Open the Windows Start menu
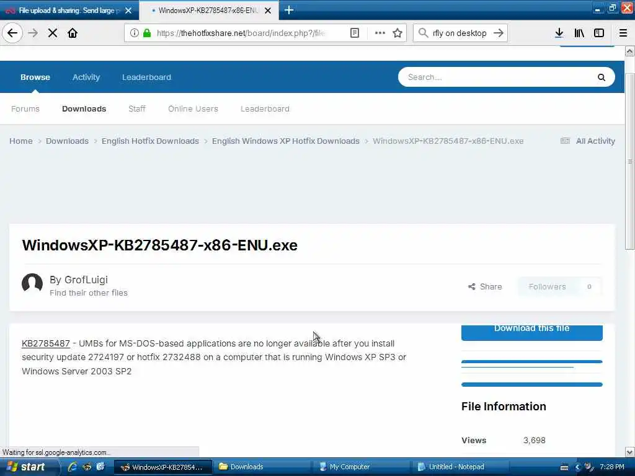635x476 pixels. (x=27, y=467)
